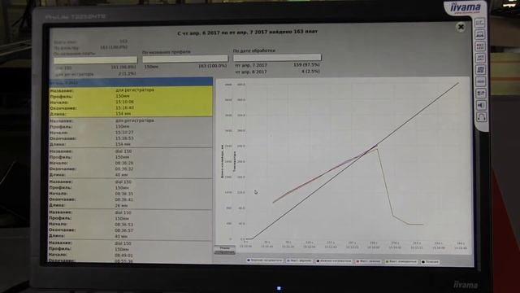Select the 'dial 150' record started at 08:36:35
This screenshot has height=293, width=520.
[131, 194]
